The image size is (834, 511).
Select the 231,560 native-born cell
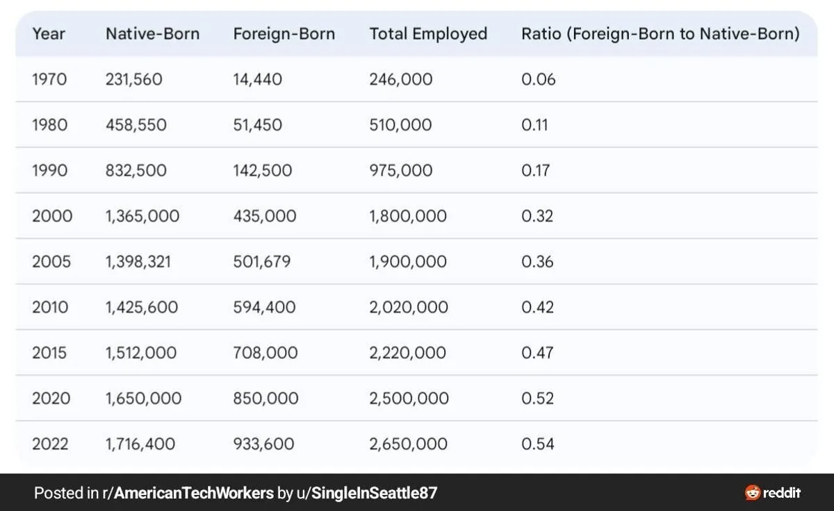(x=133, y=79)
